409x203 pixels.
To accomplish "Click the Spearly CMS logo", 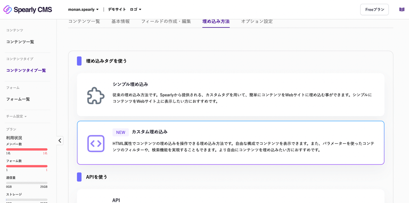I will [28, 10].
